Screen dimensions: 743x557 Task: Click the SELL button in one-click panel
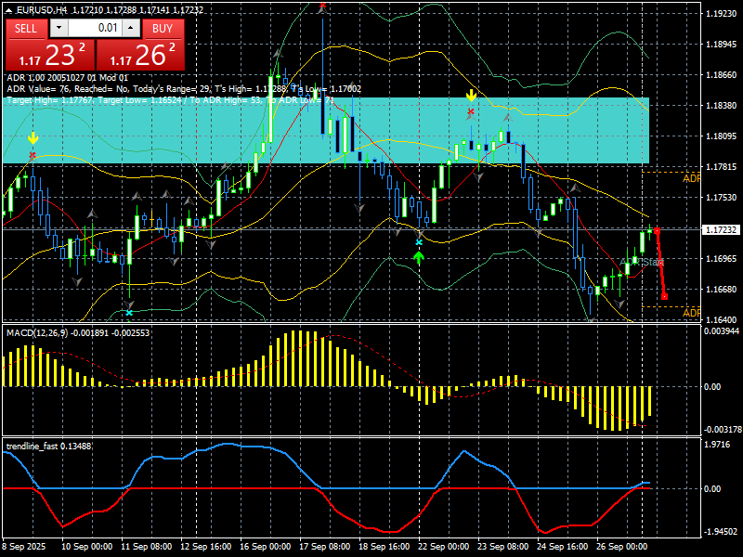click(26, 29)
